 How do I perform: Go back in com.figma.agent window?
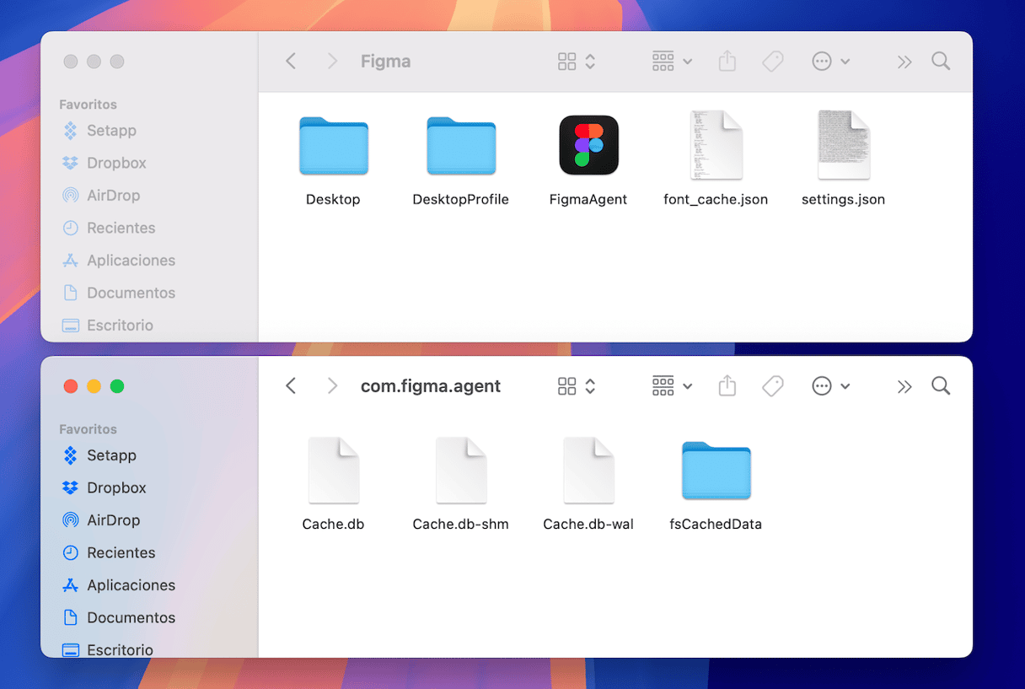click(x=291, y=386)
